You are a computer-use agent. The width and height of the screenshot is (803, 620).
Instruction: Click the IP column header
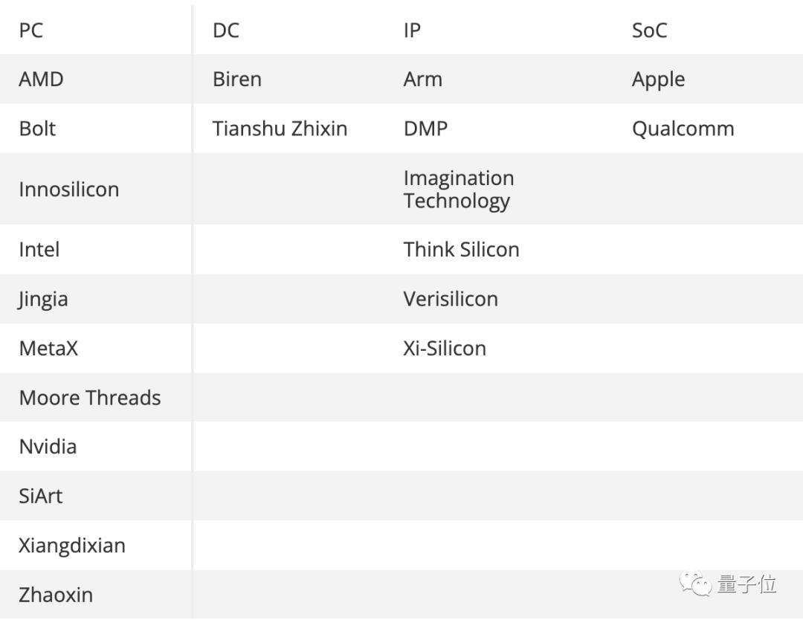point(412,30)
